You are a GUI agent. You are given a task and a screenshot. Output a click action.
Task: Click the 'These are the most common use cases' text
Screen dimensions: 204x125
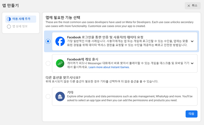point(119,24)
